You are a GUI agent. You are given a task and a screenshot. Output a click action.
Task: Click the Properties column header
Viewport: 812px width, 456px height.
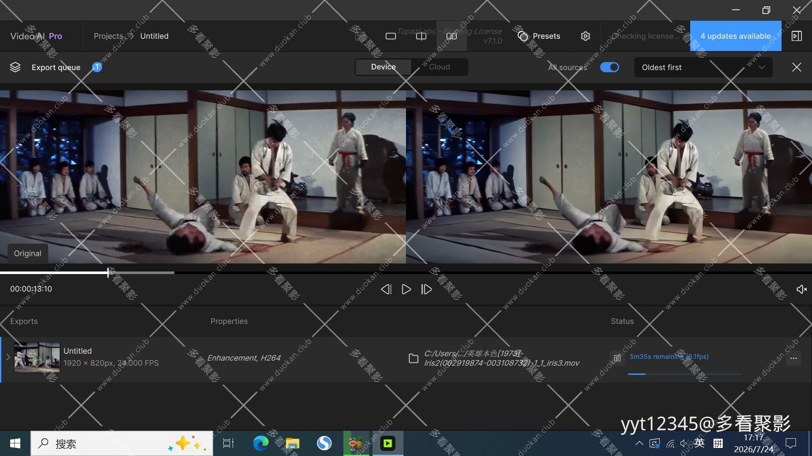[x=229, y=321]
